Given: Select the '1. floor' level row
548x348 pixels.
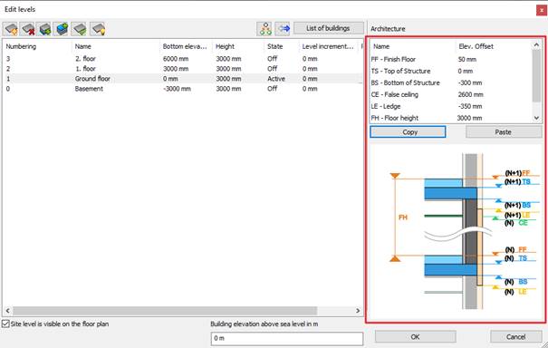Looking at the screenshot, I should (182, 69).
